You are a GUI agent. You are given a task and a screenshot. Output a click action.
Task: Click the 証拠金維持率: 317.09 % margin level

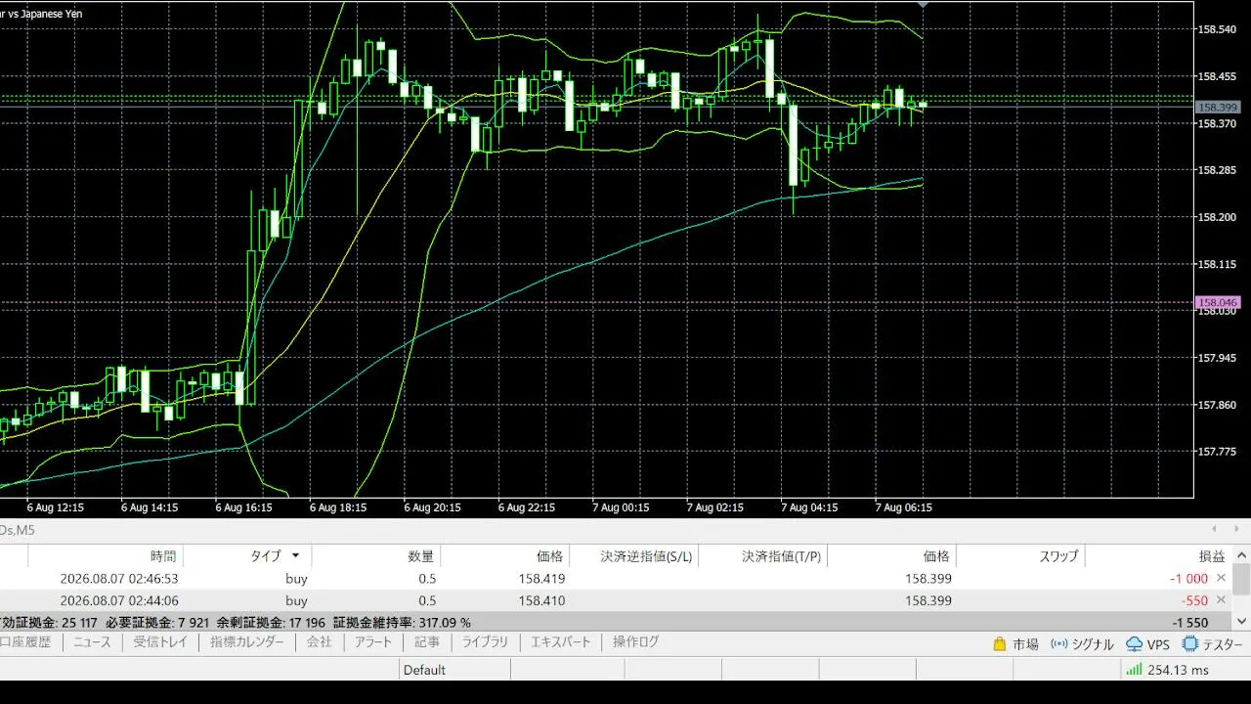[x=402, y=622]
